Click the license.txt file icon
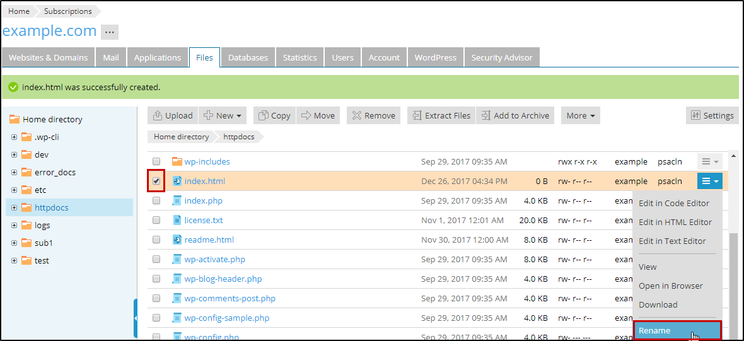This screenshot has height=341, width=744. pos(177,220)
